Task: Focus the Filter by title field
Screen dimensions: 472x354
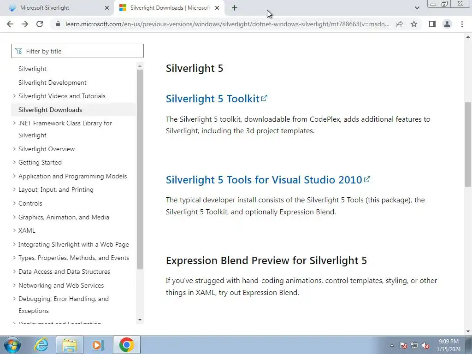Action: coord(77,51)
